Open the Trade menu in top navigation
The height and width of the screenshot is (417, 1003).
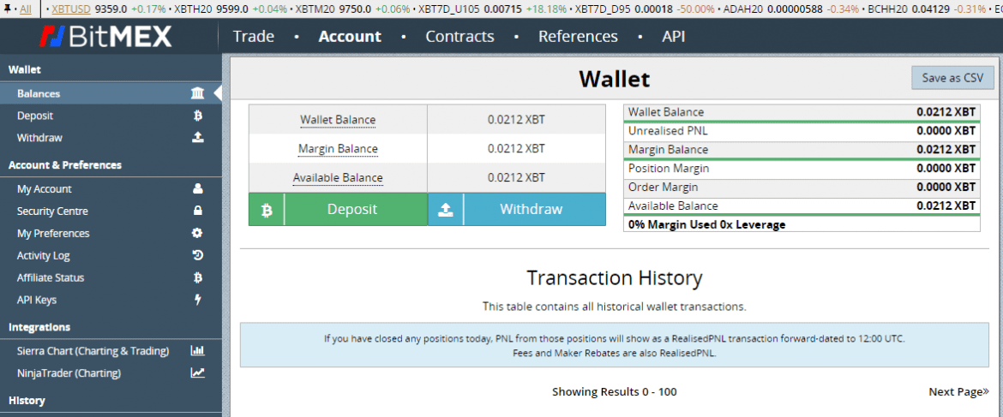pos(254,37)
